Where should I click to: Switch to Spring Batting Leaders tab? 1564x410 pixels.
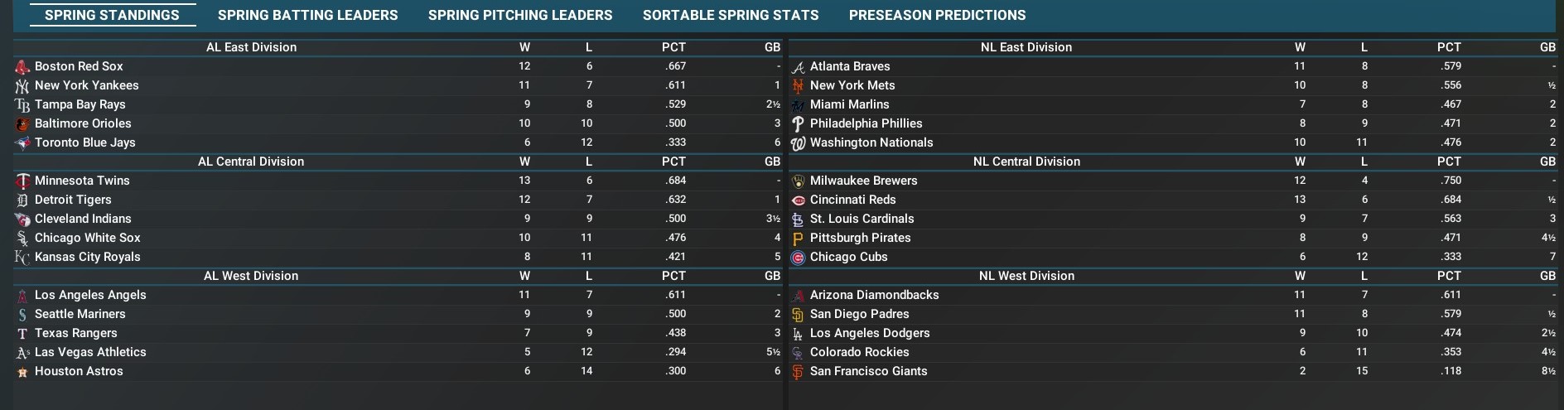tap(307, 15)
